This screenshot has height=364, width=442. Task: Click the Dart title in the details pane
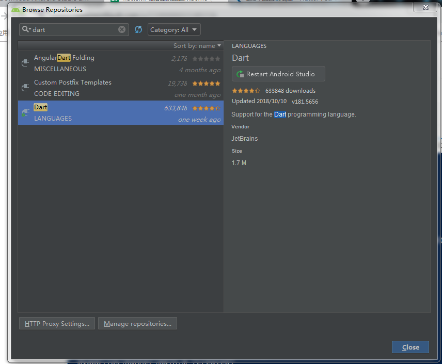[x=240, y=58]
